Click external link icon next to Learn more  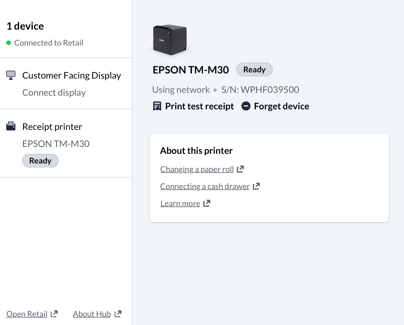(x=207, y=203)
